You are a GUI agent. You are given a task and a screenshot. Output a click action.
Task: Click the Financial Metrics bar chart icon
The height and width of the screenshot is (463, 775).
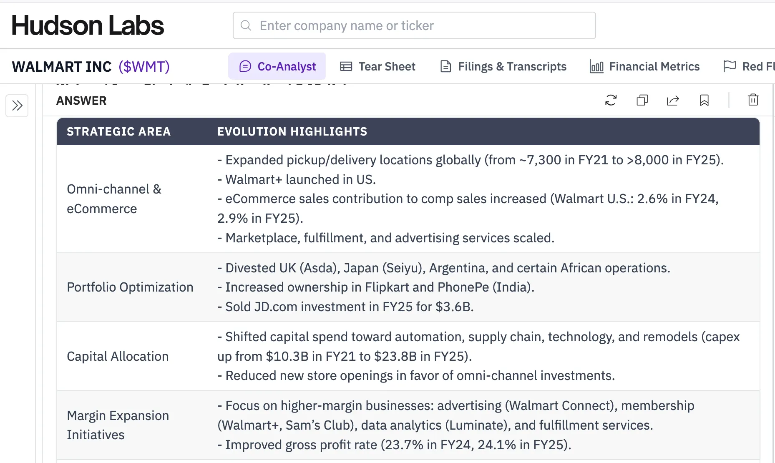596,66
